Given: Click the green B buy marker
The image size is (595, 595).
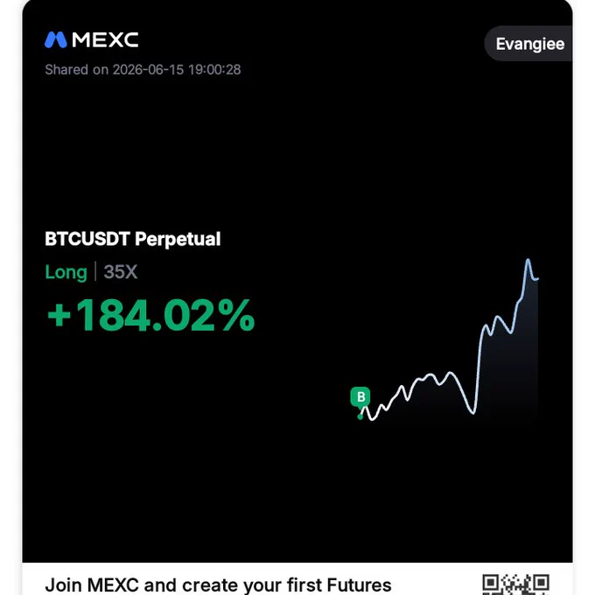Looking at the screenshot, I should point(360,397).
